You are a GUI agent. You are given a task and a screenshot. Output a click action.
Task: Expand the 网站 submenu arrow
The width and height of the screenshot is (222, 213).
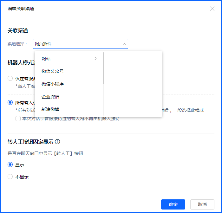(x=95, y=59)
